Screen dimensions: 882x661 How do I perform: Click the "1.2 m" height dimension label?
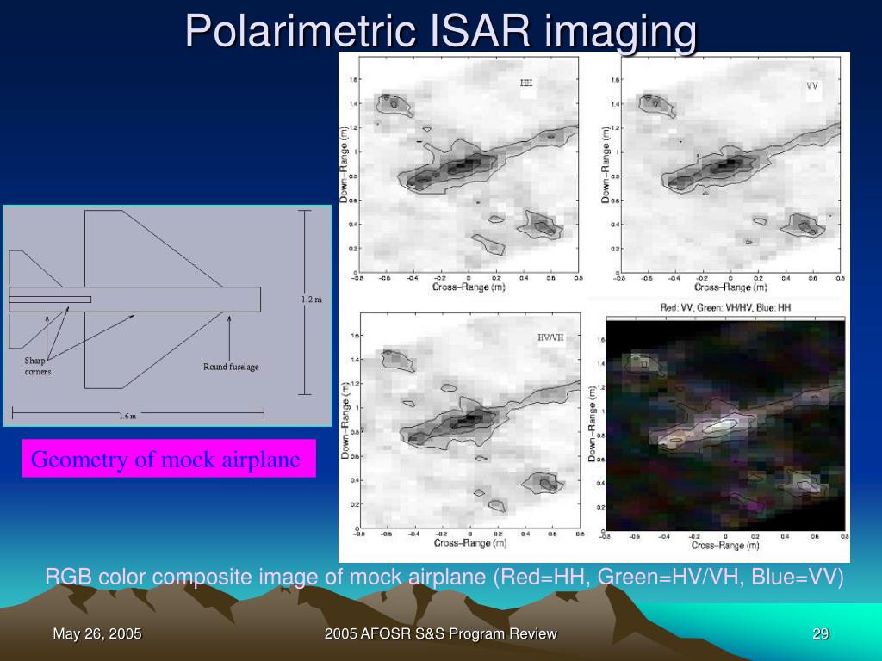coord(312,300)
